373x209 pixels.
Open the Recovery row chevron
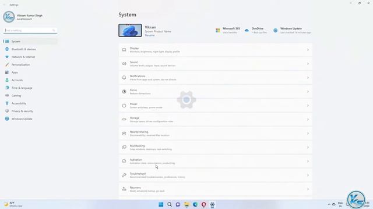click(x=308, y=189)
